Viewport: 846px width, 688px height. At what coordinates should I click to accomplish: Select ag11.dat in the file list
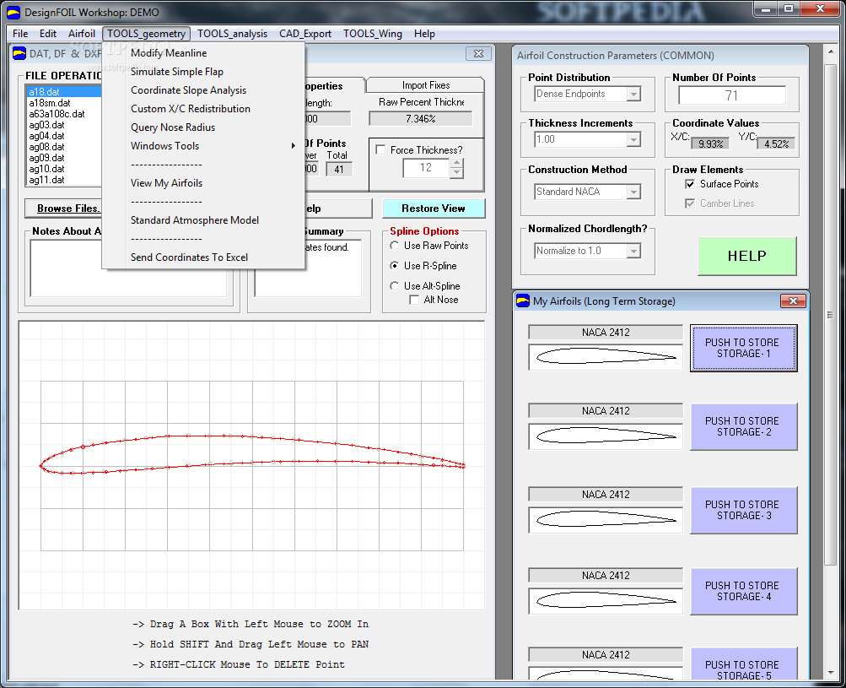coord(63,180)
